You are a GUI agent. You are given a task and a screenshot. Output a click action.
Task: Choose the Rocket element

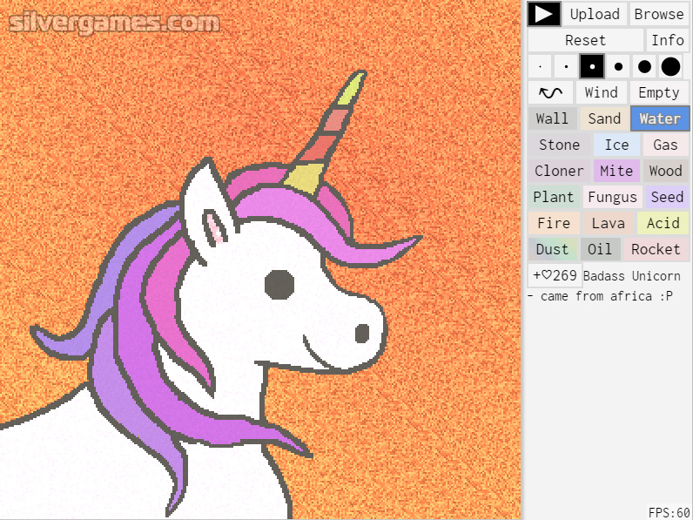[656, 249]
